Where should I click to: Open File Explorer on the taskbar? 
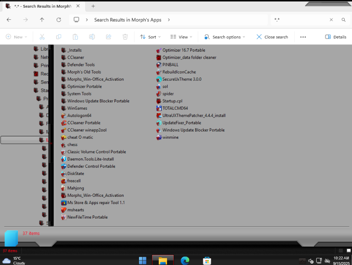(163, 261)
